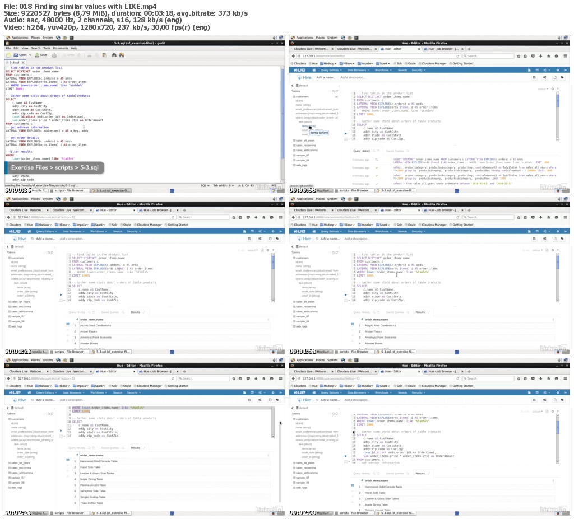Viewport: 574px width, 519px height.
Task: Expand the Open recent-files arrow in gedit
Action: pyautogui.click(x=30, y=55)
